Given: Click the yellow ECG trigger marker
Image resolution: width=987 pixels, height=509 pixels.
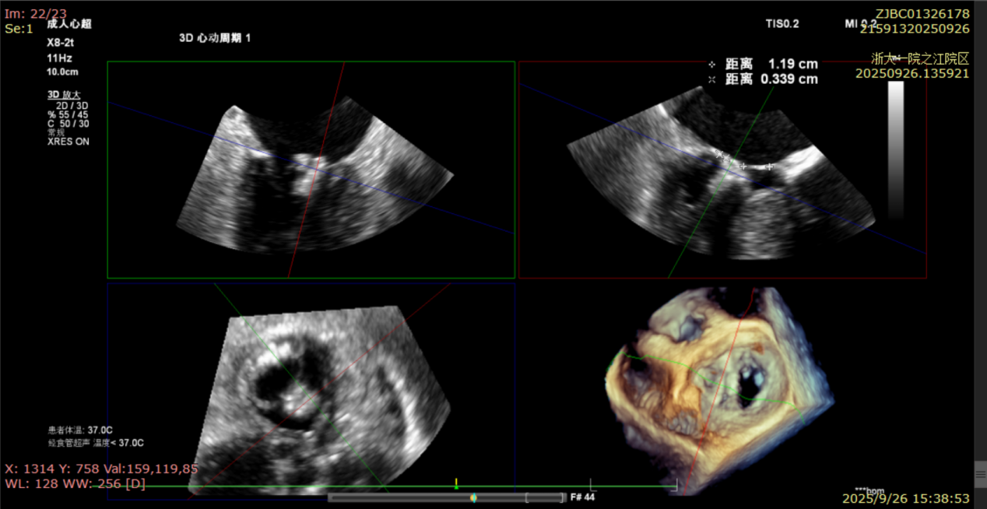Looking at the screenshot, I should [x=456, y=483].
